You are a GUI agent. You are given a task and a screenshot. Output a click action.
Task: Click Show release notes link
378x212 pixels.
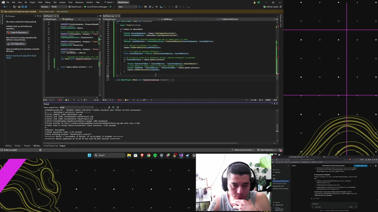pyautogui.click(x=47, y=11)
